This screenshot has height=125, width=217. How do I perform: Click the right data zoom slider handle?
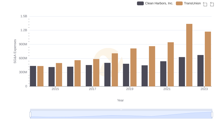pyautogui.click(x=212, y=114)
